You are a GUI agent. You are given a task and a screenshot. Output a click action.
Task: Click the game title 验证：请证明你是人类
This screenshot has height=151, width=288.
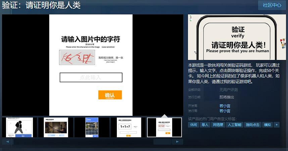click(41, 5)
